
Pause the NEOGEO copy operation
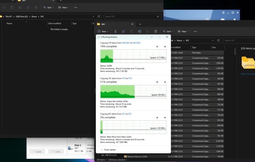(157, 47)
